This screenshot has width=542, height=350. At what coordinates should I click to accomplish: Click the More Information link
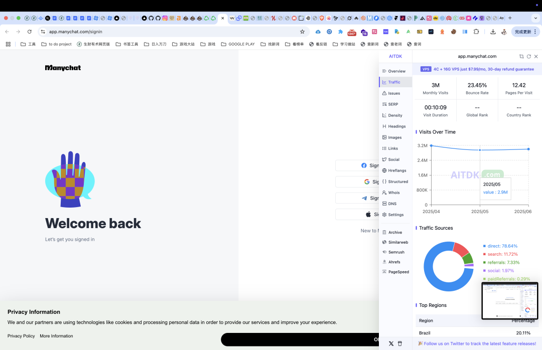pyautogui.click(x=56, y=336)
